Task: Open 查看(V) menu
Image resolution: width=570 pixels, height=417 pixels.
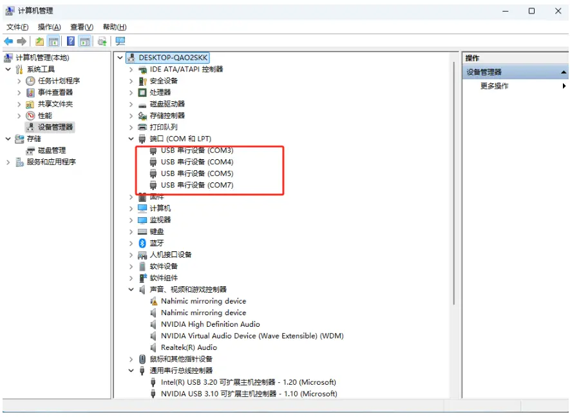Action: (x=81, y=27)
